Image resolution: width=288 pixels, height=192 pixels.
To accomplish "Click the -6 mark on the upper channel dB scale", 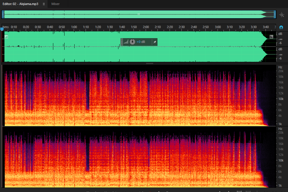I will coord(280,43).
